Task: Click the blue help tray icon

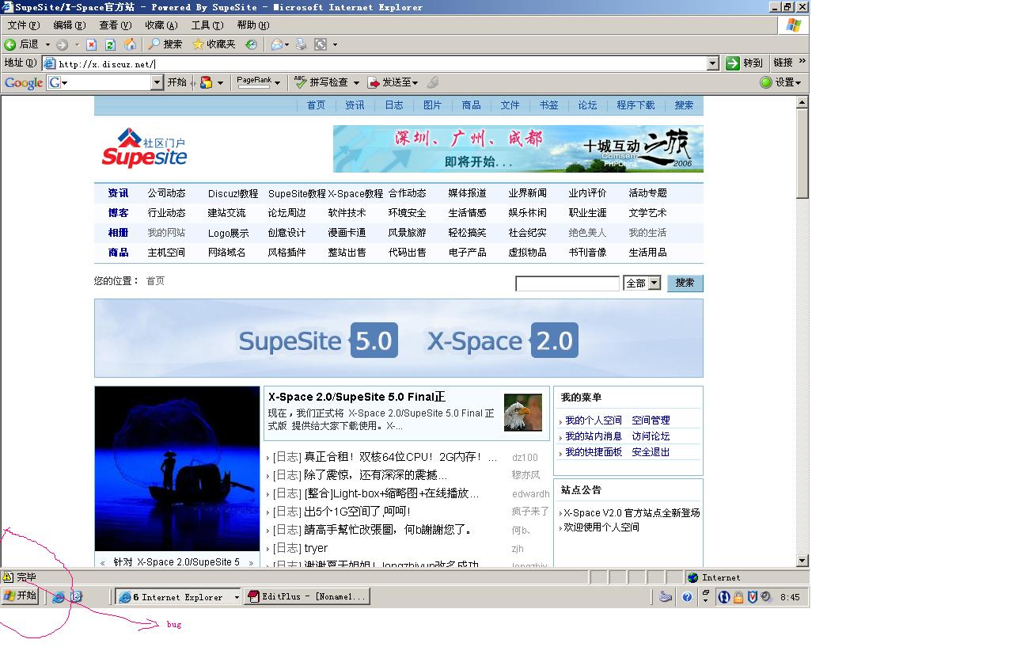Action: [687, 597]
